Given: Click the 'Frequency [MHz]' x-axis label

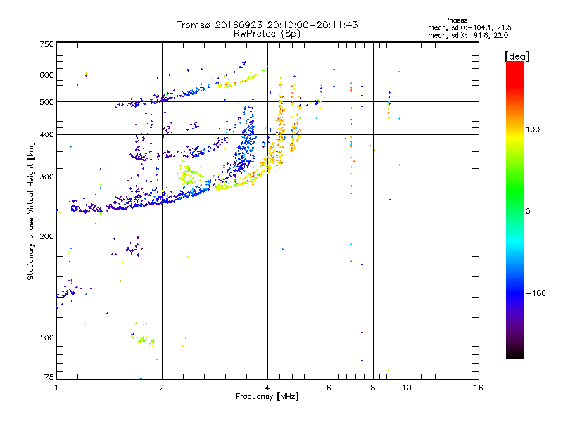Looking at the screenshot, I should pyautogui.click(x=267, y=397).
